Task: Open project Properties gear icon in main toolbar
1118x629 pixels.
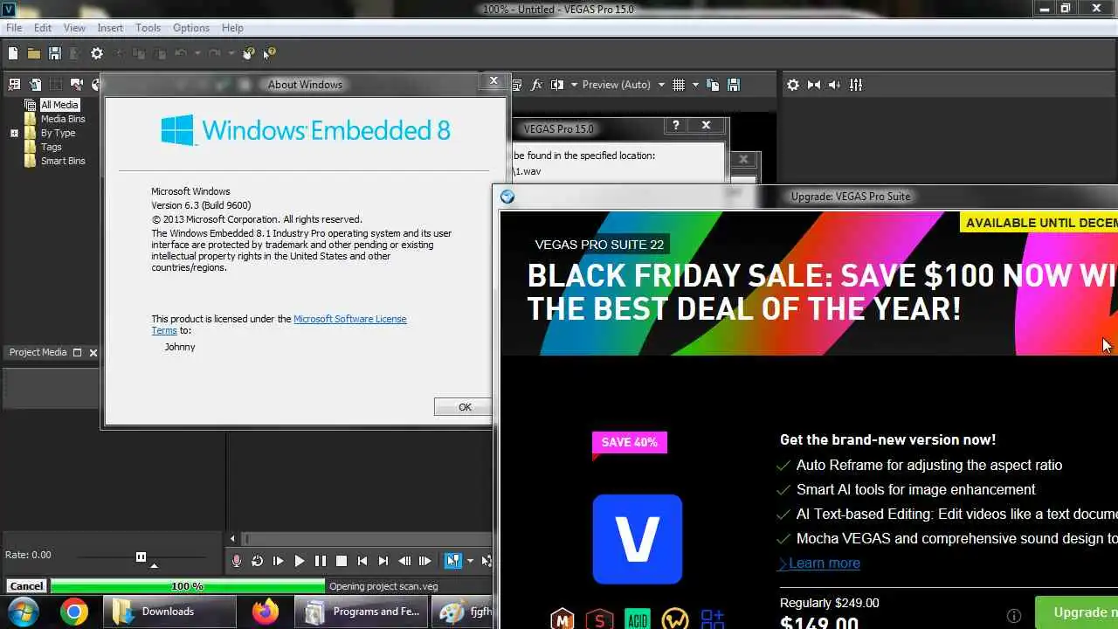Action: point(97,53)
